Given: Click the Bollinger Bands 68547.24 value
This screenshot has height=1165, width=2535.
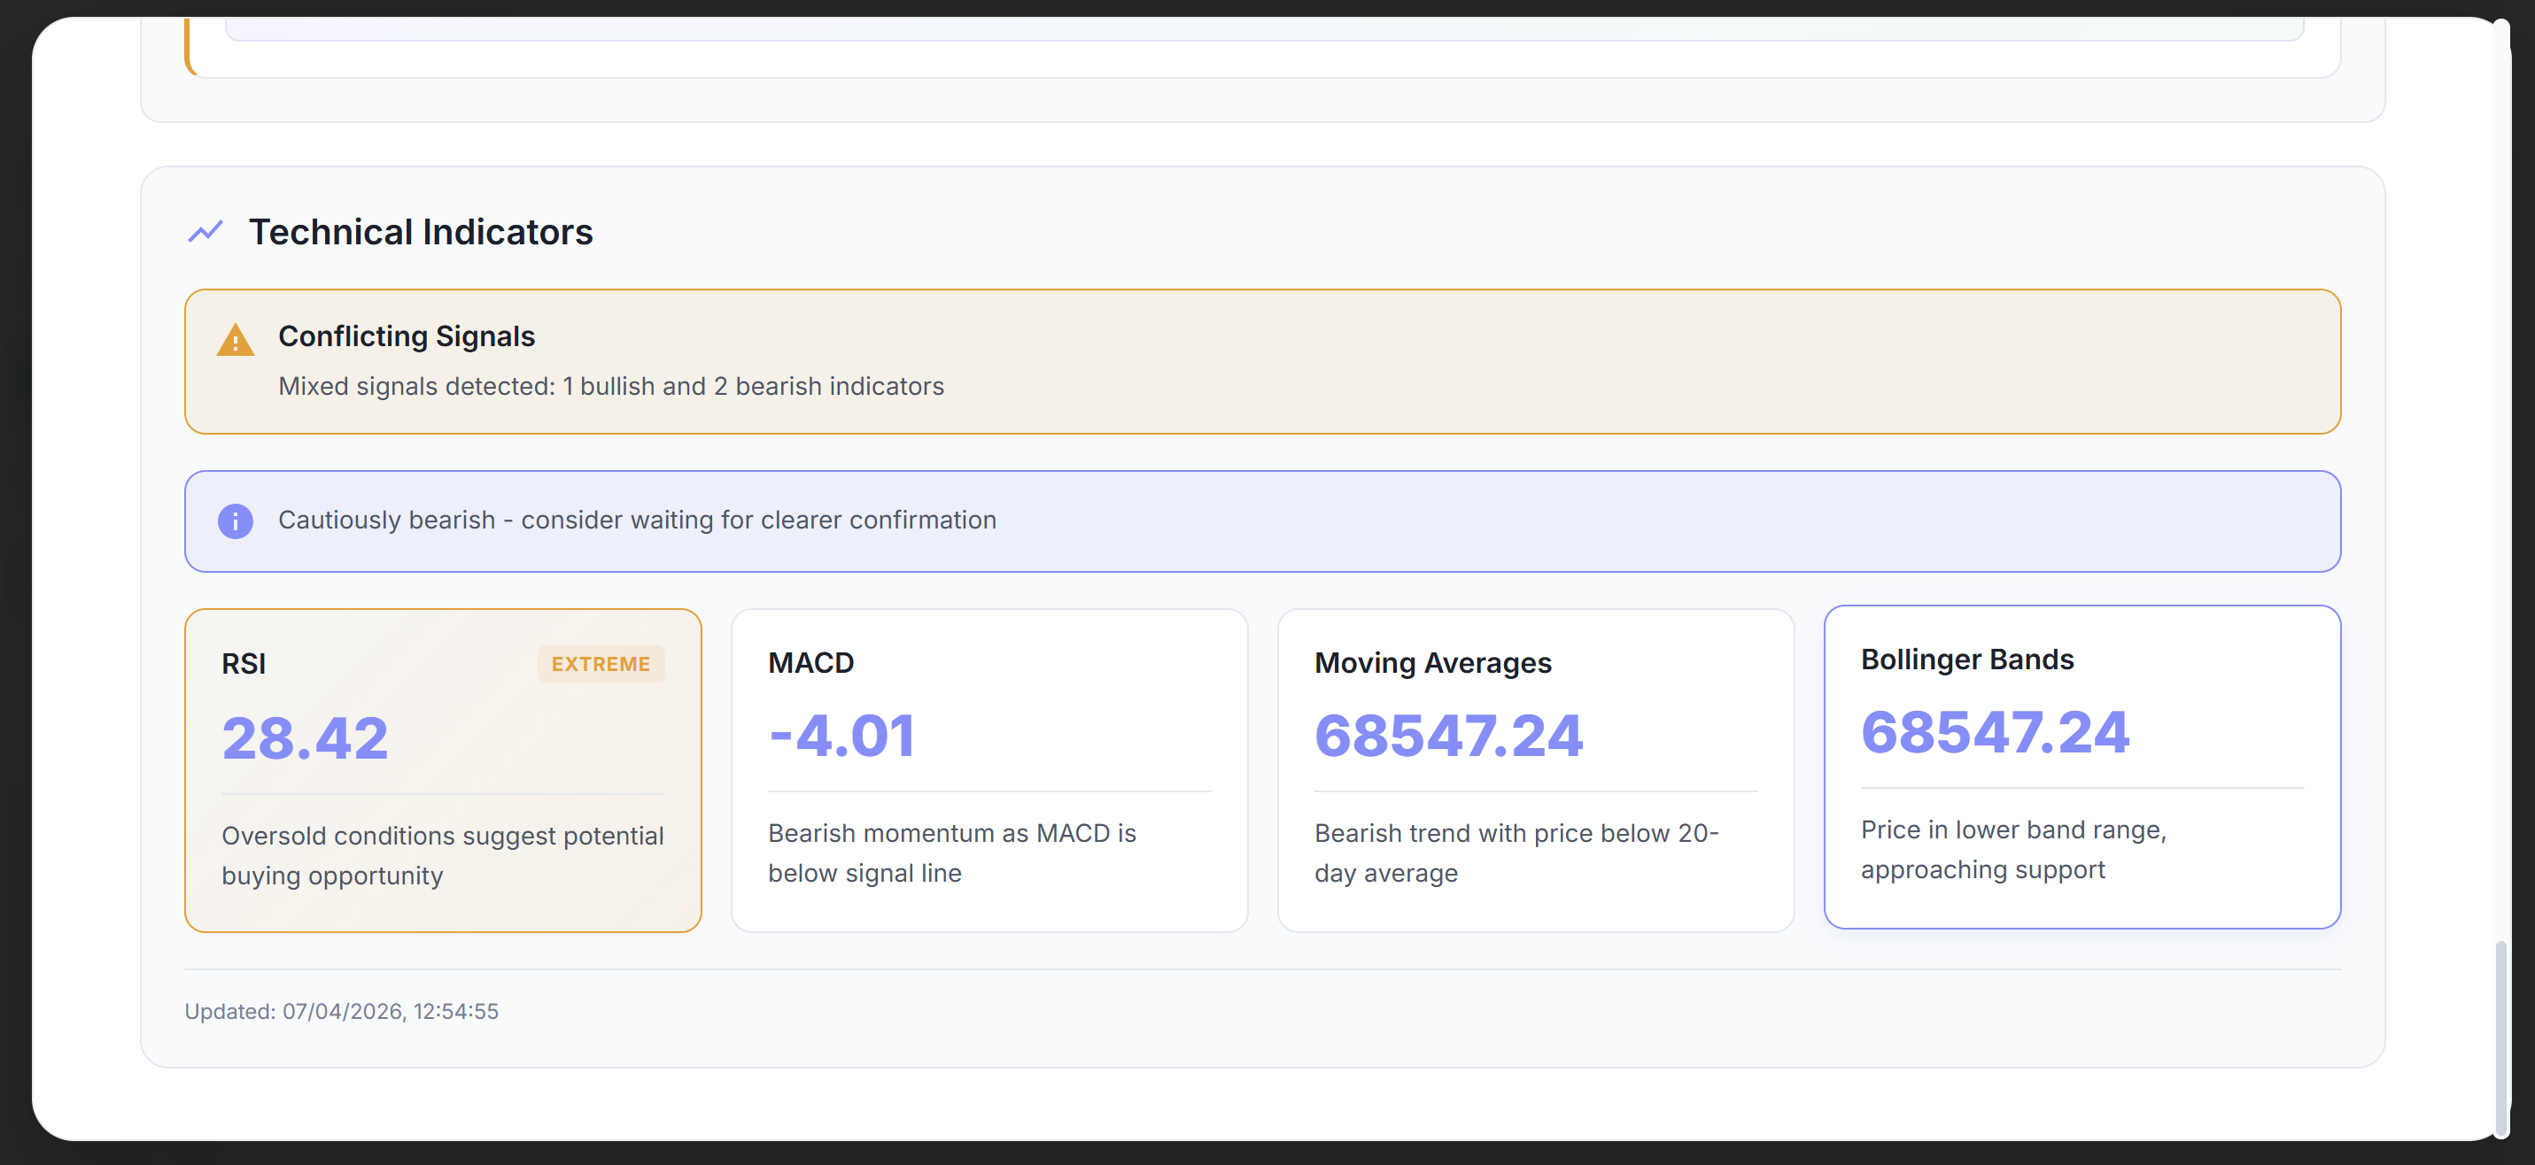Looking at the screenshot, I should pyautogui.click(x=1995, y=732).
